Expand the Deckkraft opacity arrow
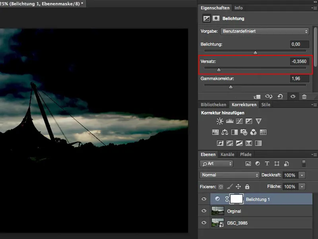This screenshot has height=239, width=318. (302, 175)
